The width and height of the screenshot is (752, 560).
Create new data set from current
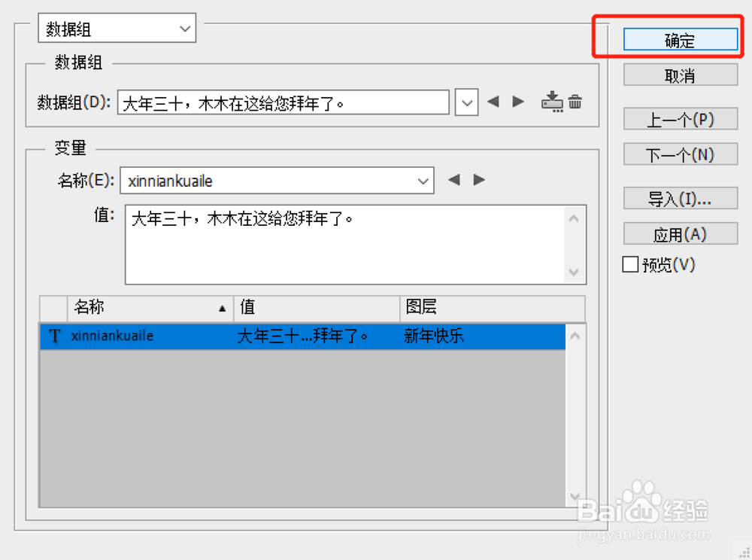click(552, 102)
